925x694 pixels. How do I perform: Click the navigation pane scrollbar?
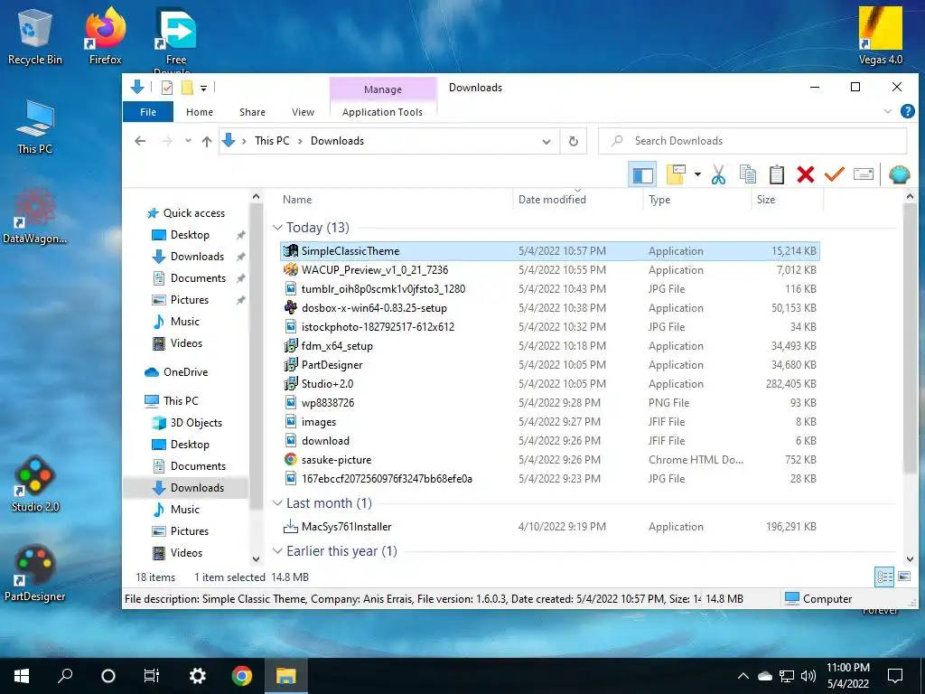256,356
